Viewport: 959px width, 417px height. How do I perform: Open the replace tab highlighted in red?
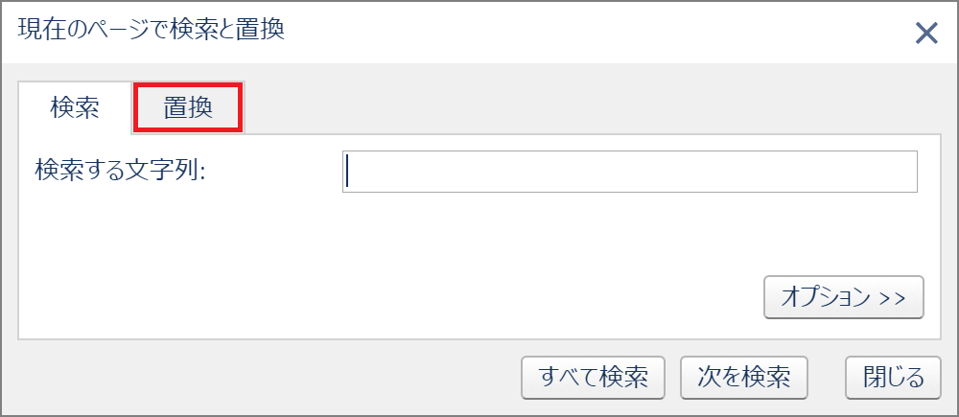click(188, 107)
